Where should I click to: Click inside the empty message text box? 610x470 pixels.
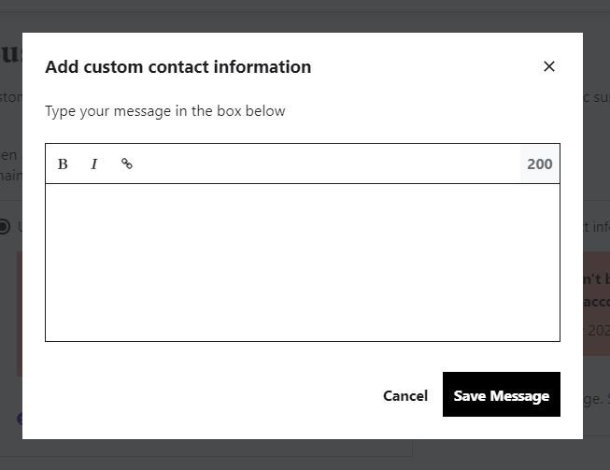[x=302, y=262]
